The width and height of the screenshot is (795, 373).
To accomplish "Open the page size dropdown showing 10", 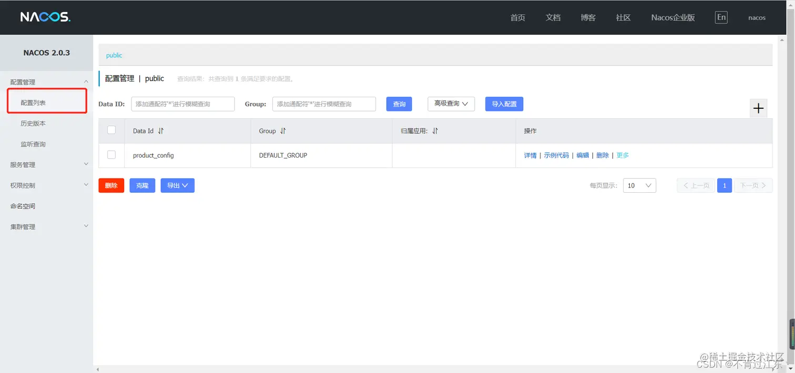I will click(639, 185).
